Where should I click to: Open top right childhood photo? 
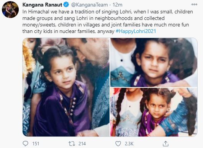154,62
